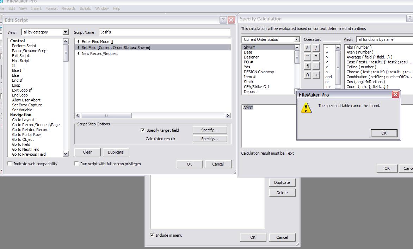Toggle Specify target field checkbox

[x=142, y=130]
